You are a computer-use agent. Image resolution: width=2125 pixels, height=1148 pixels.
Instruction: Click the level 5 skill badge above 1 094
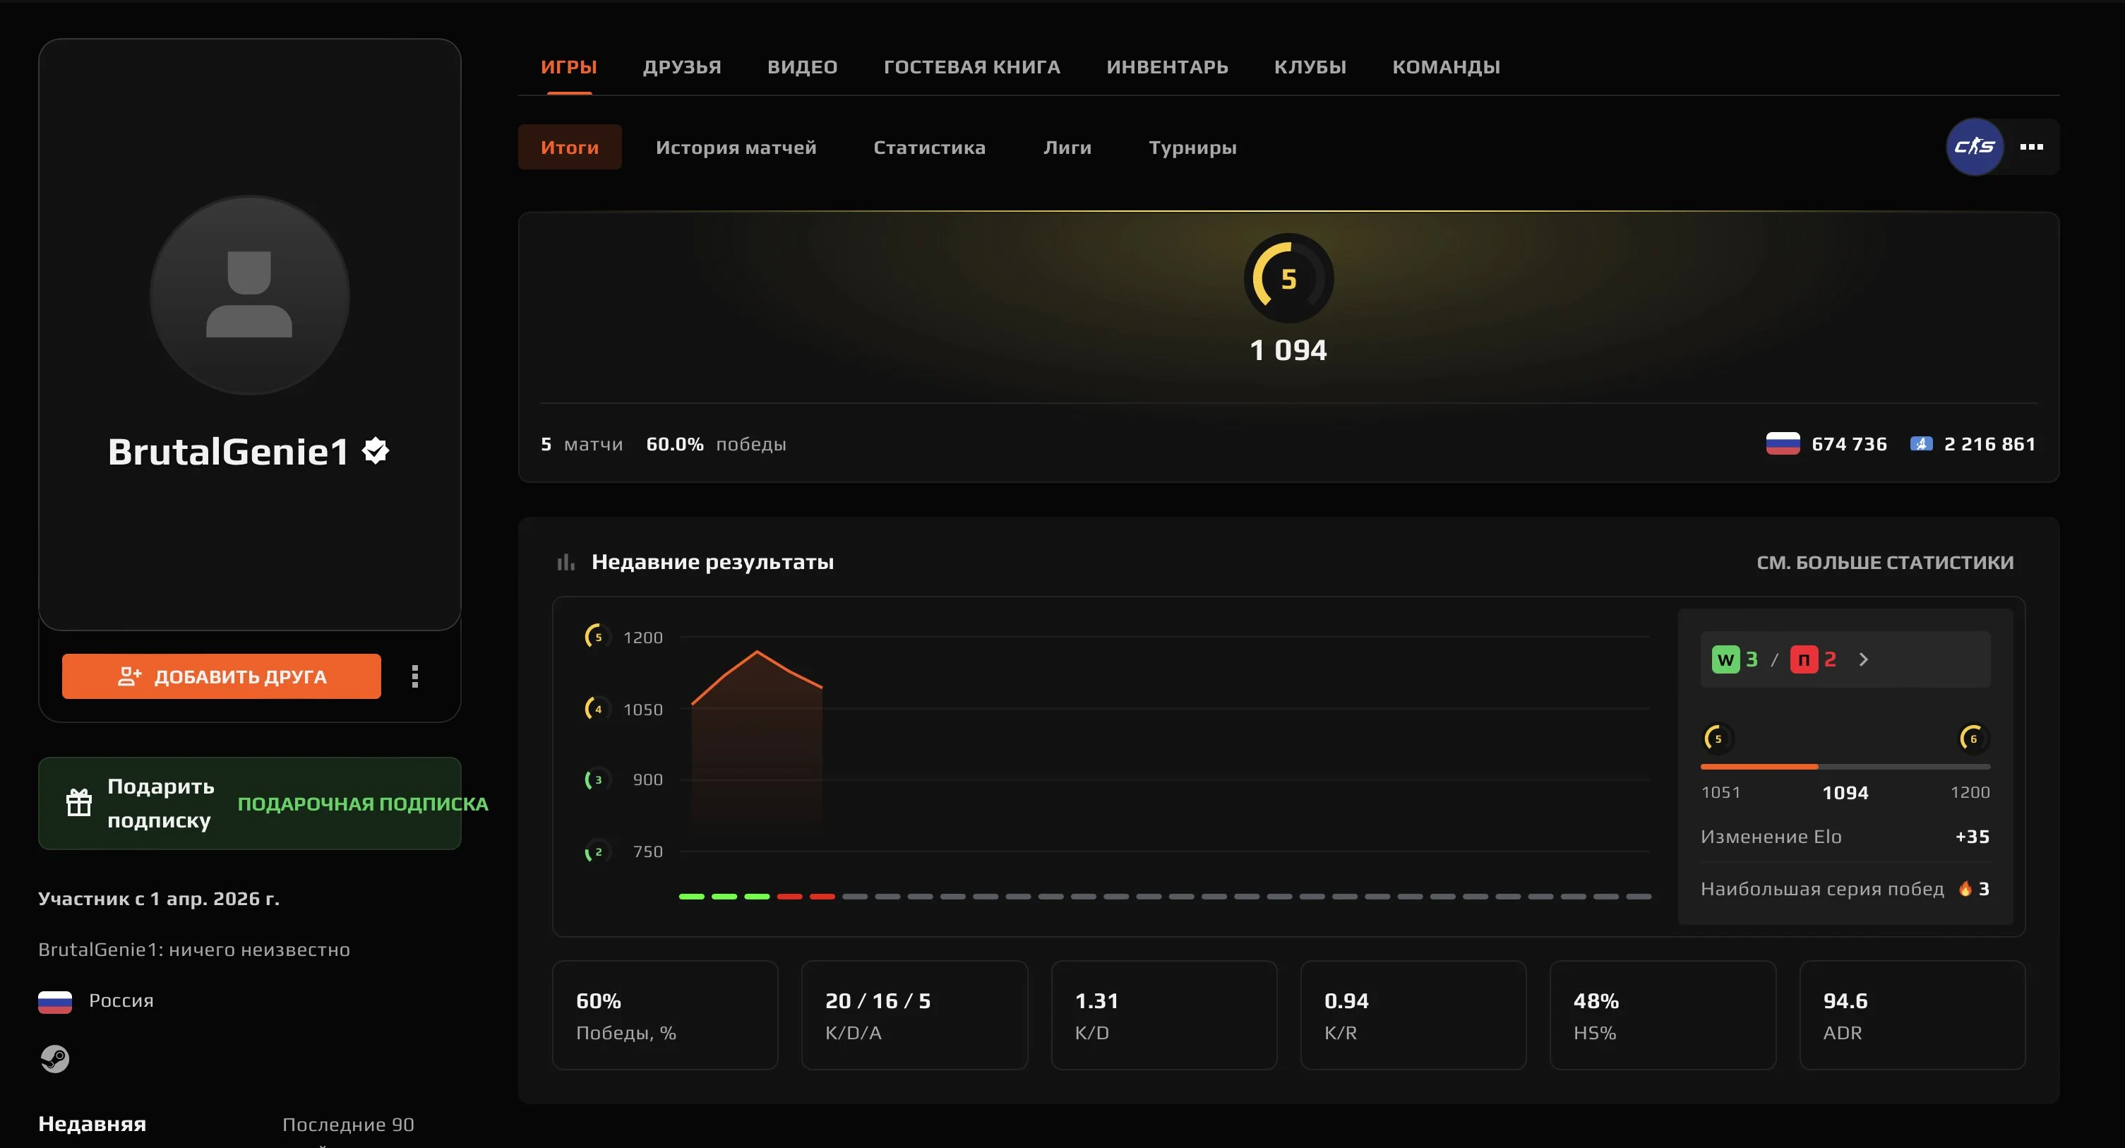coord(1288,279)
